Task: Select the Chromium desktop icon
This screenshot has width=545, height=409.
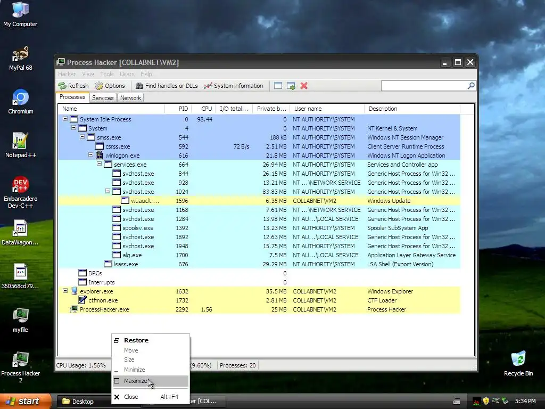Action: (x=21, y=102)
